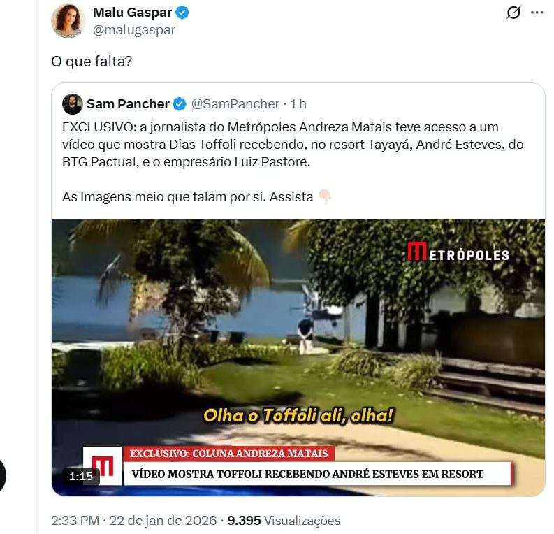Open the Malu Gaspar display name
554x534 pixels.
pos(132,13)
